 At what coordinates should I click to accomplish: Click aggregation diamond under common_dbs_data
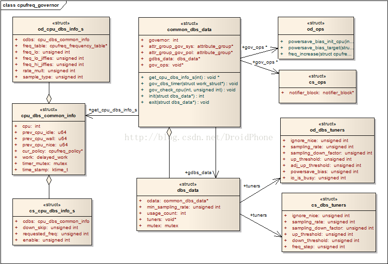(169, 132)
